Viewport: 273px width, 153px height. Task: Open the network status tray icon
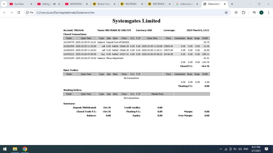[x=226, y=149]
